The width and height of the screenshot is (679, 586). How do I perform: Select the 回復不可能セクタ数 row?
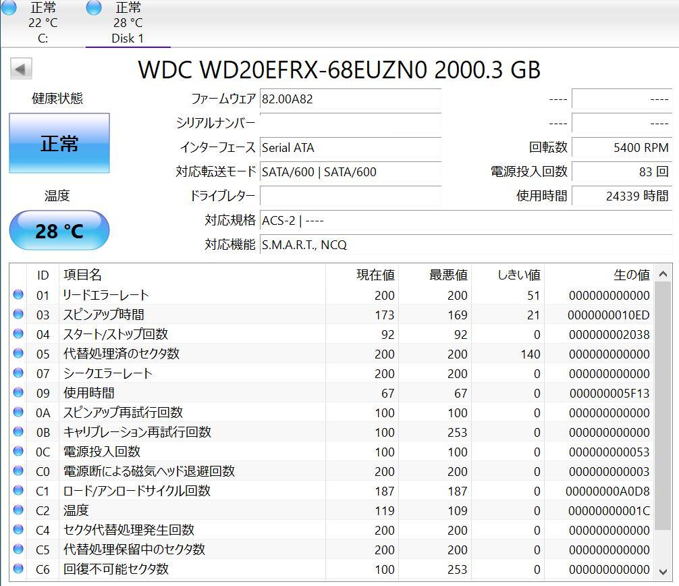[x=331, y=569]
